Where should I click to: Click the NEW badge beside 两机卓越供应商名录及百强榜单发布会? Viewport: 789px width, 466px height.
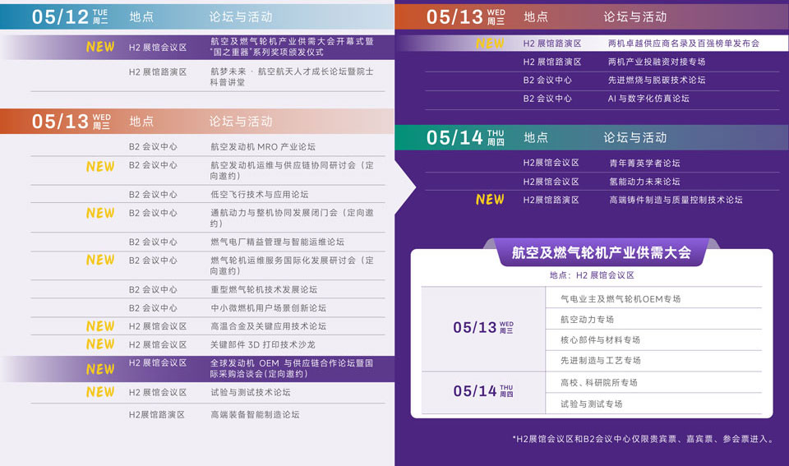click(490, 43)
